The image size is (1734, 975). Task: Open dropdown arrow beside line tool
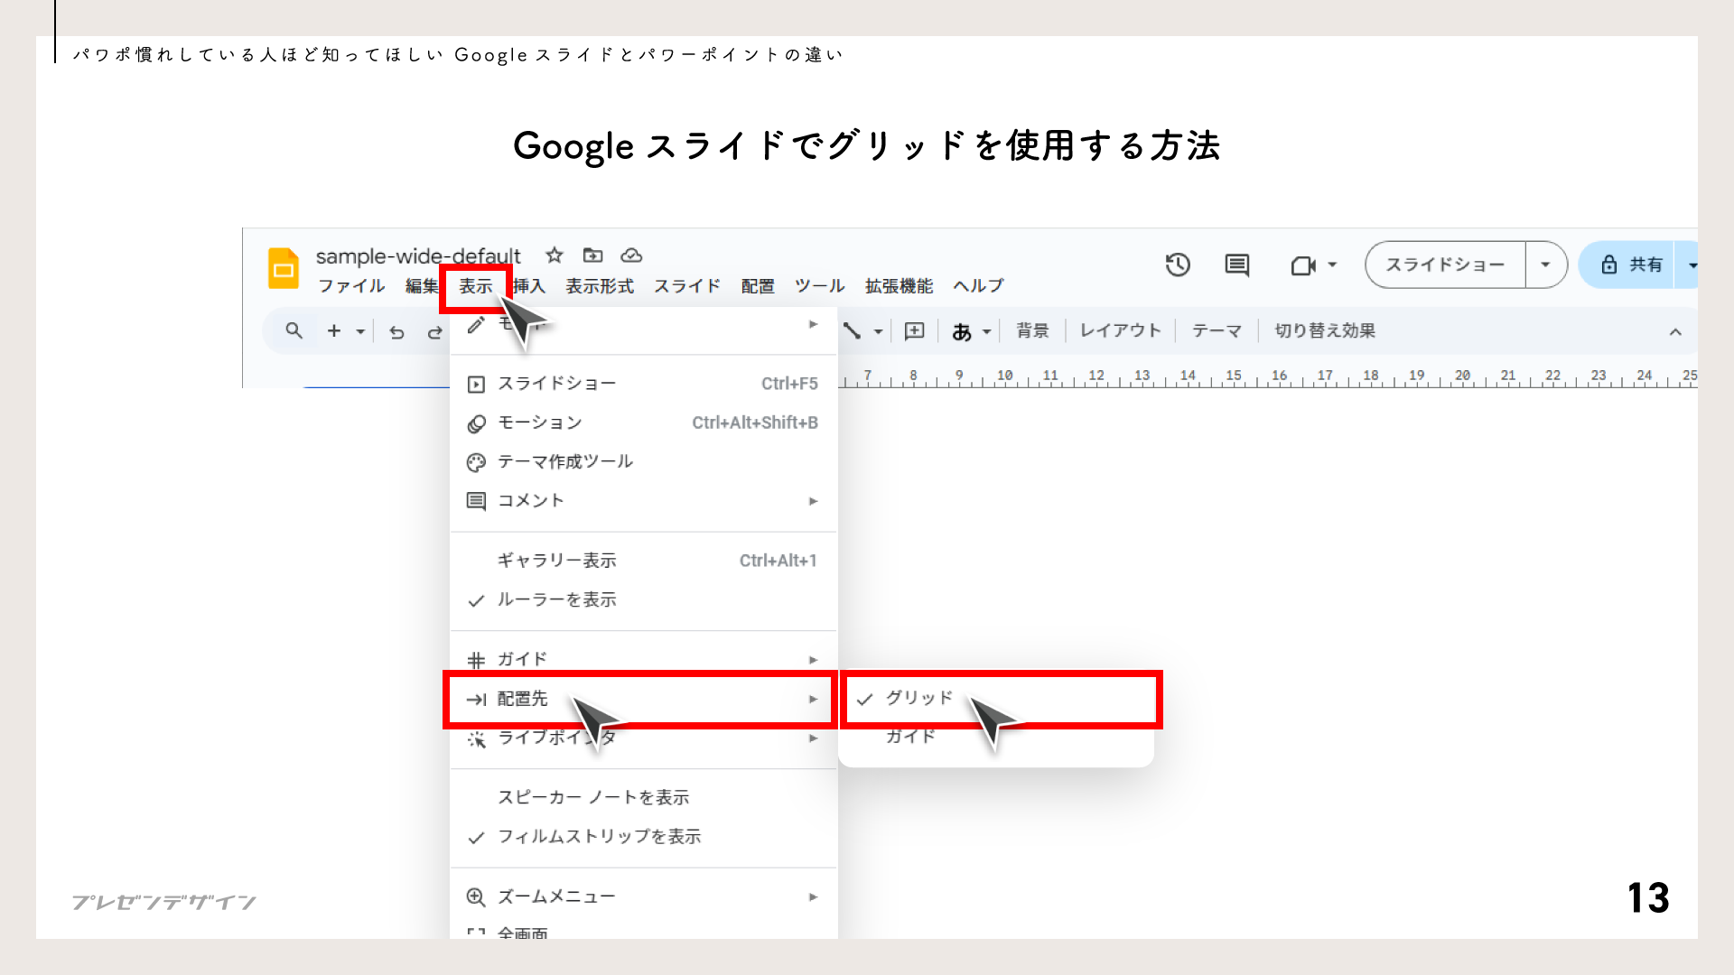click(x=878, y=331)
